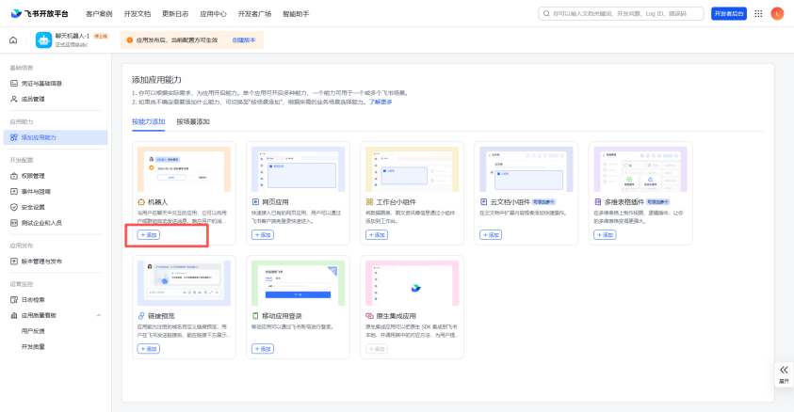Click the 测试企业和人员 sidebar icon
This screenshot has height=412, width=794.
coord(14,223)
